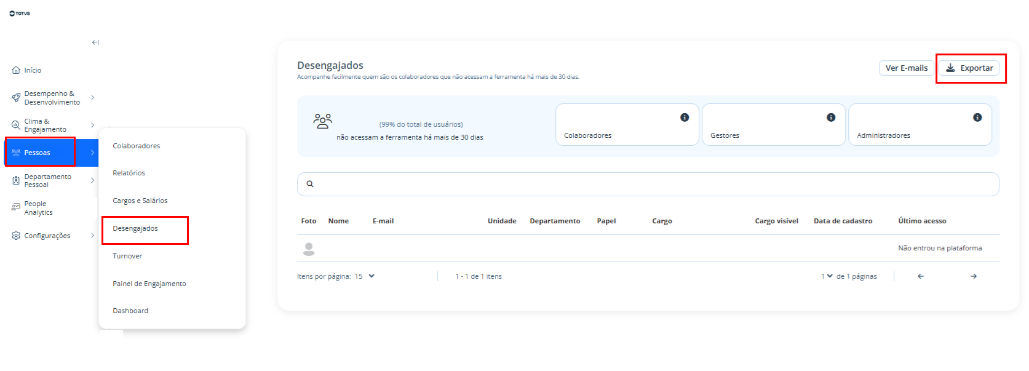Click the info icon on Gestores card
1029x371 pixels.
(x=831, y=118)
